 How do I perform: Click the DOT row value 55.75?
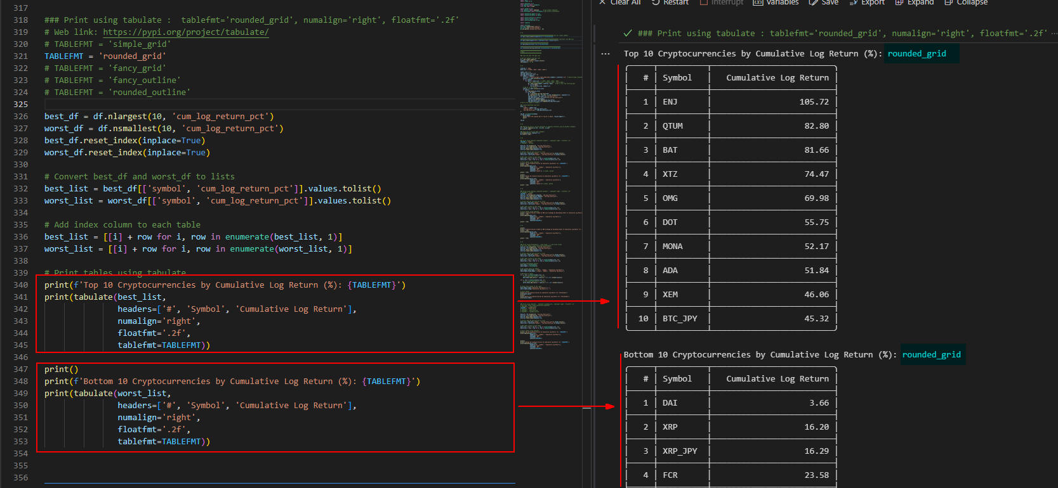[x=816, y=222]
